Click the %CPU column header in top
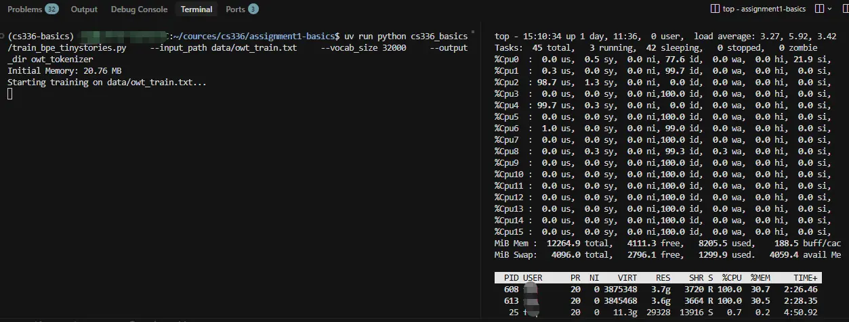Image resolution: width=849 pixels, height=322 pixels. [731, 278]
